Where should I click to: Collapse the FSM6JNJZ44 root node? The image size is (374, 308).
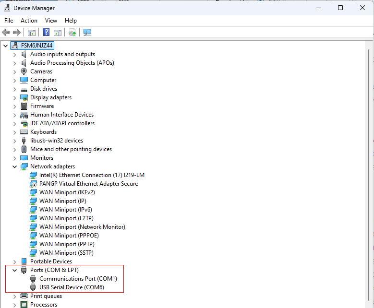pos(5,46)
